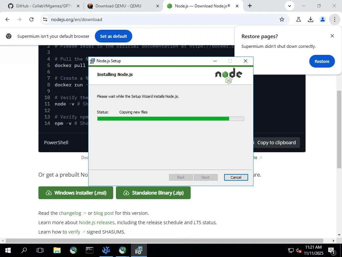The image size is (342, 257).
Task: Download the Windows Installer (.msi)
Action: point(76,193)
